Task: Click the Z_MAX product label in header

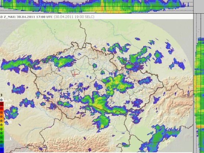Action: point(9,17)
